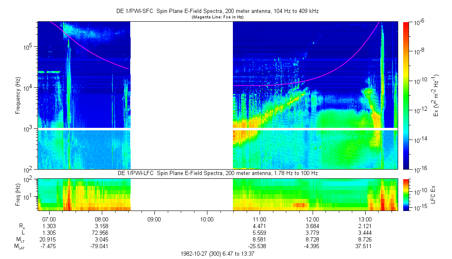Click the L value 72.956
The height and width of the screenshot is (259, 452).
click(x=102, y=233)
